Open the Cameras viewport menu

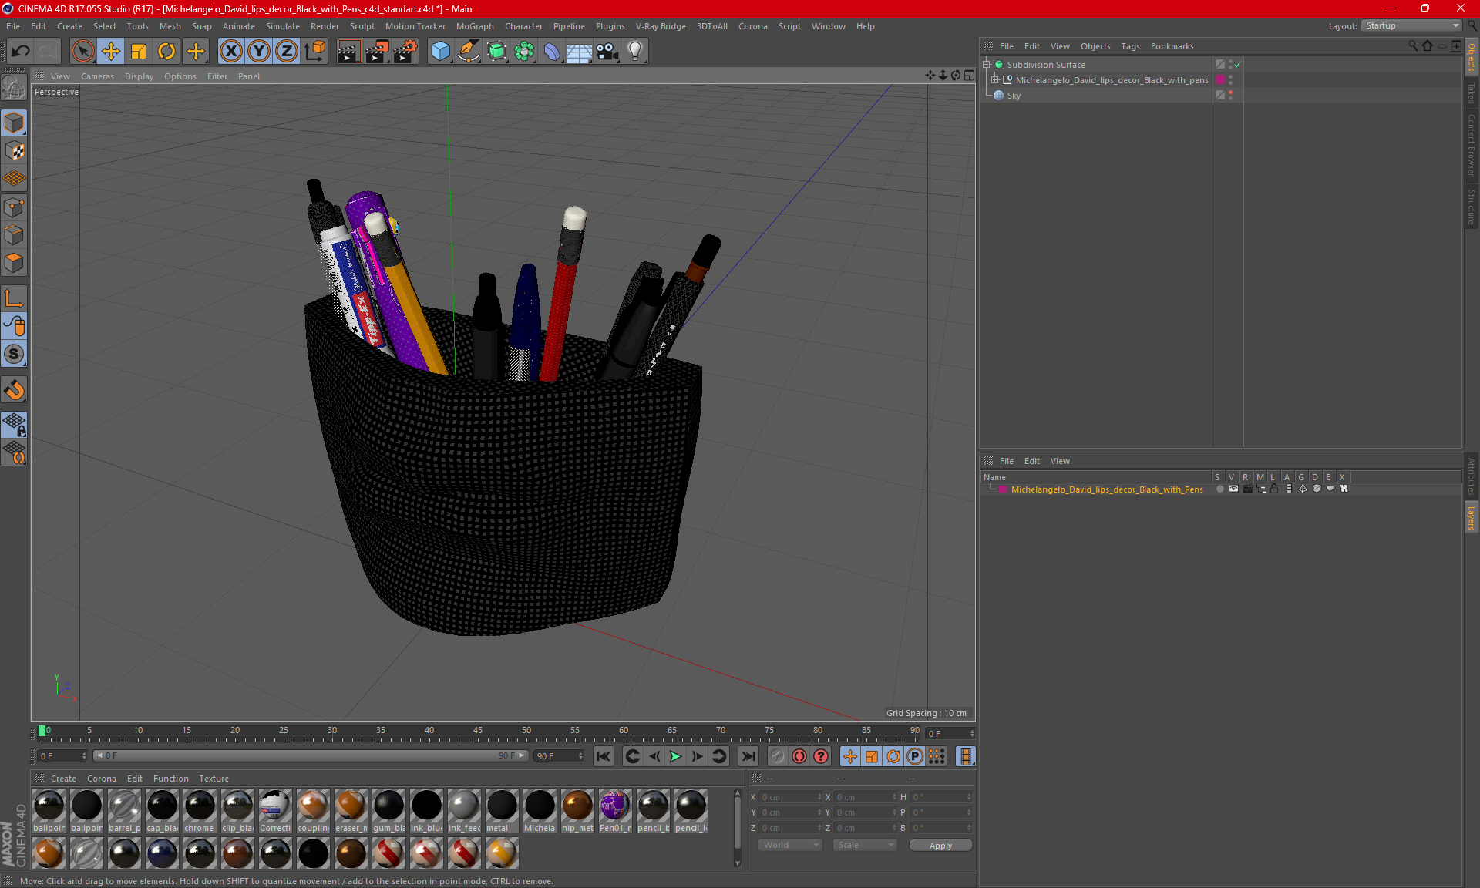pos(97,76)
